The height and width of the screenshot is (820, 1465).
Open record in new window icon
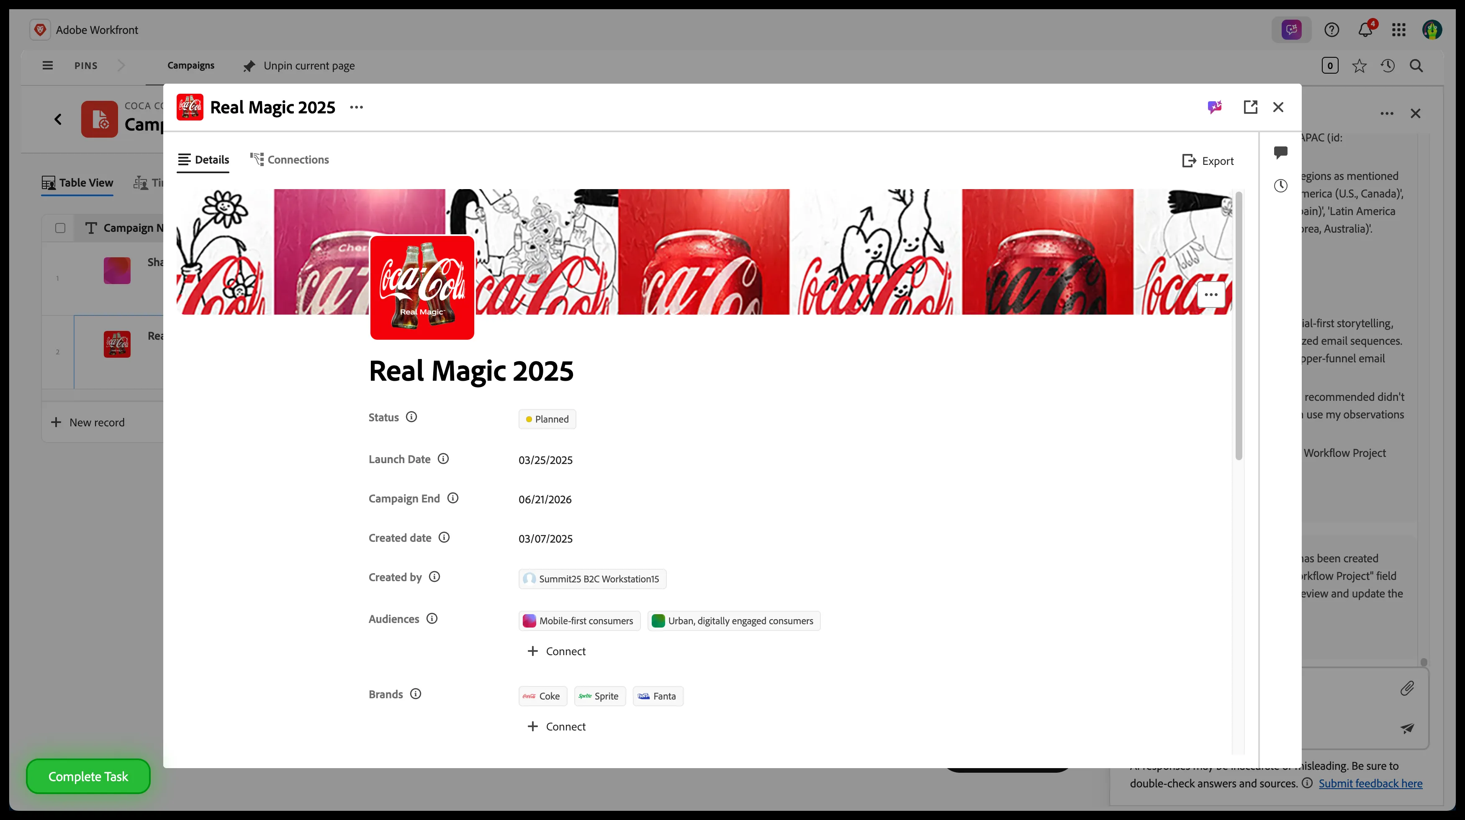pos(1250,107)
